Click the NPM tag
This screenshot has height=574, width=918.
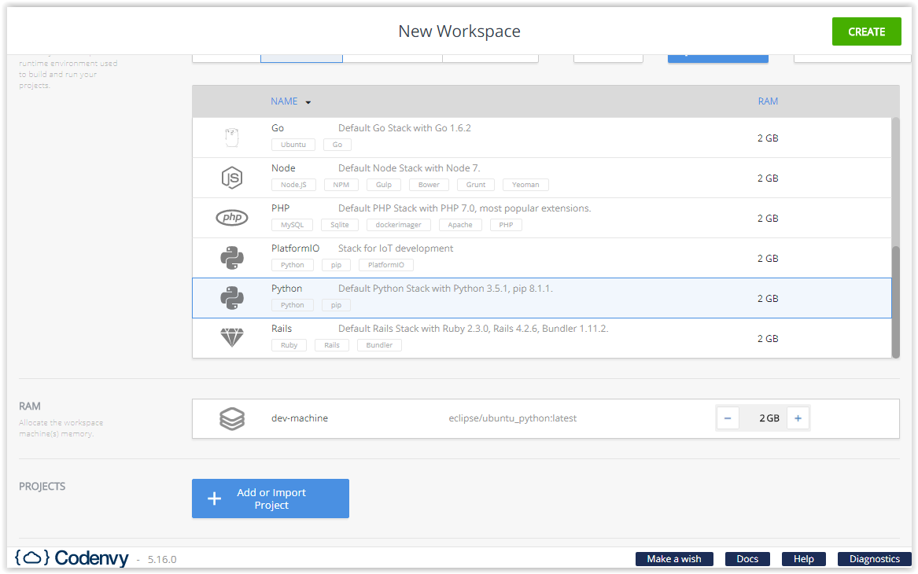click(341, 185)
